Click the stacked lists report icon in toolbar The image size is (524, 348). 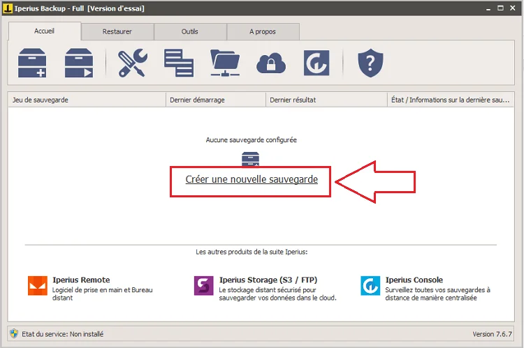click(179, 63)
